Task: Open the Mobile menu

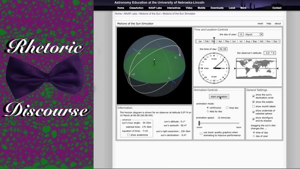Action: pyautogui.click(x=201, y=8)
